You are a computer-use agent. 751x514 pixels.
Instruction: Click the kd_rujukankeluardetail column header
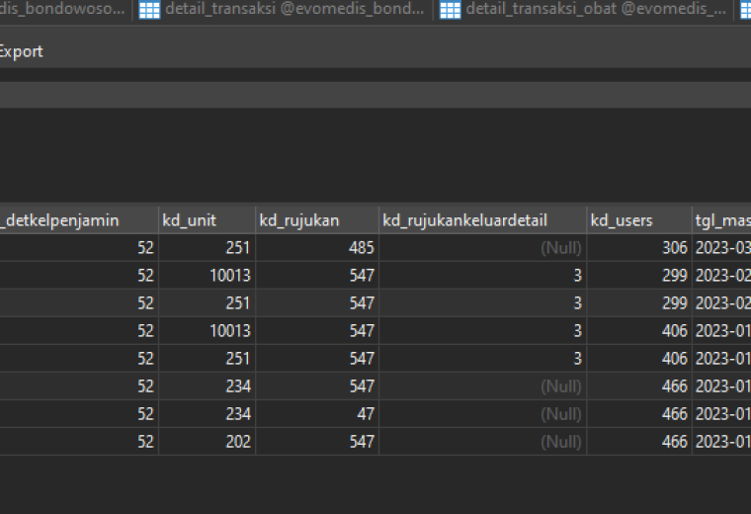483,220
